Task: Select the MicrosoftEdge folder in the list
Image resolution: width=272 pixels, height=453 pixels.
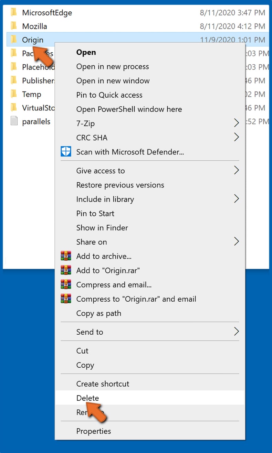Action: tap(47, 13)
